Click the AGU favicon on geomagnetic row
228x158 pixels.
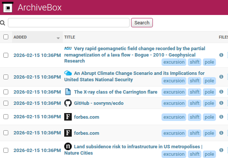click(x=68, y=48)
